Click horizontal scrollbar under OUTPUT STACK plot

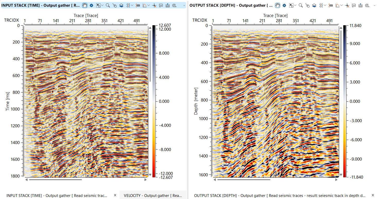(x=243, y=180)
